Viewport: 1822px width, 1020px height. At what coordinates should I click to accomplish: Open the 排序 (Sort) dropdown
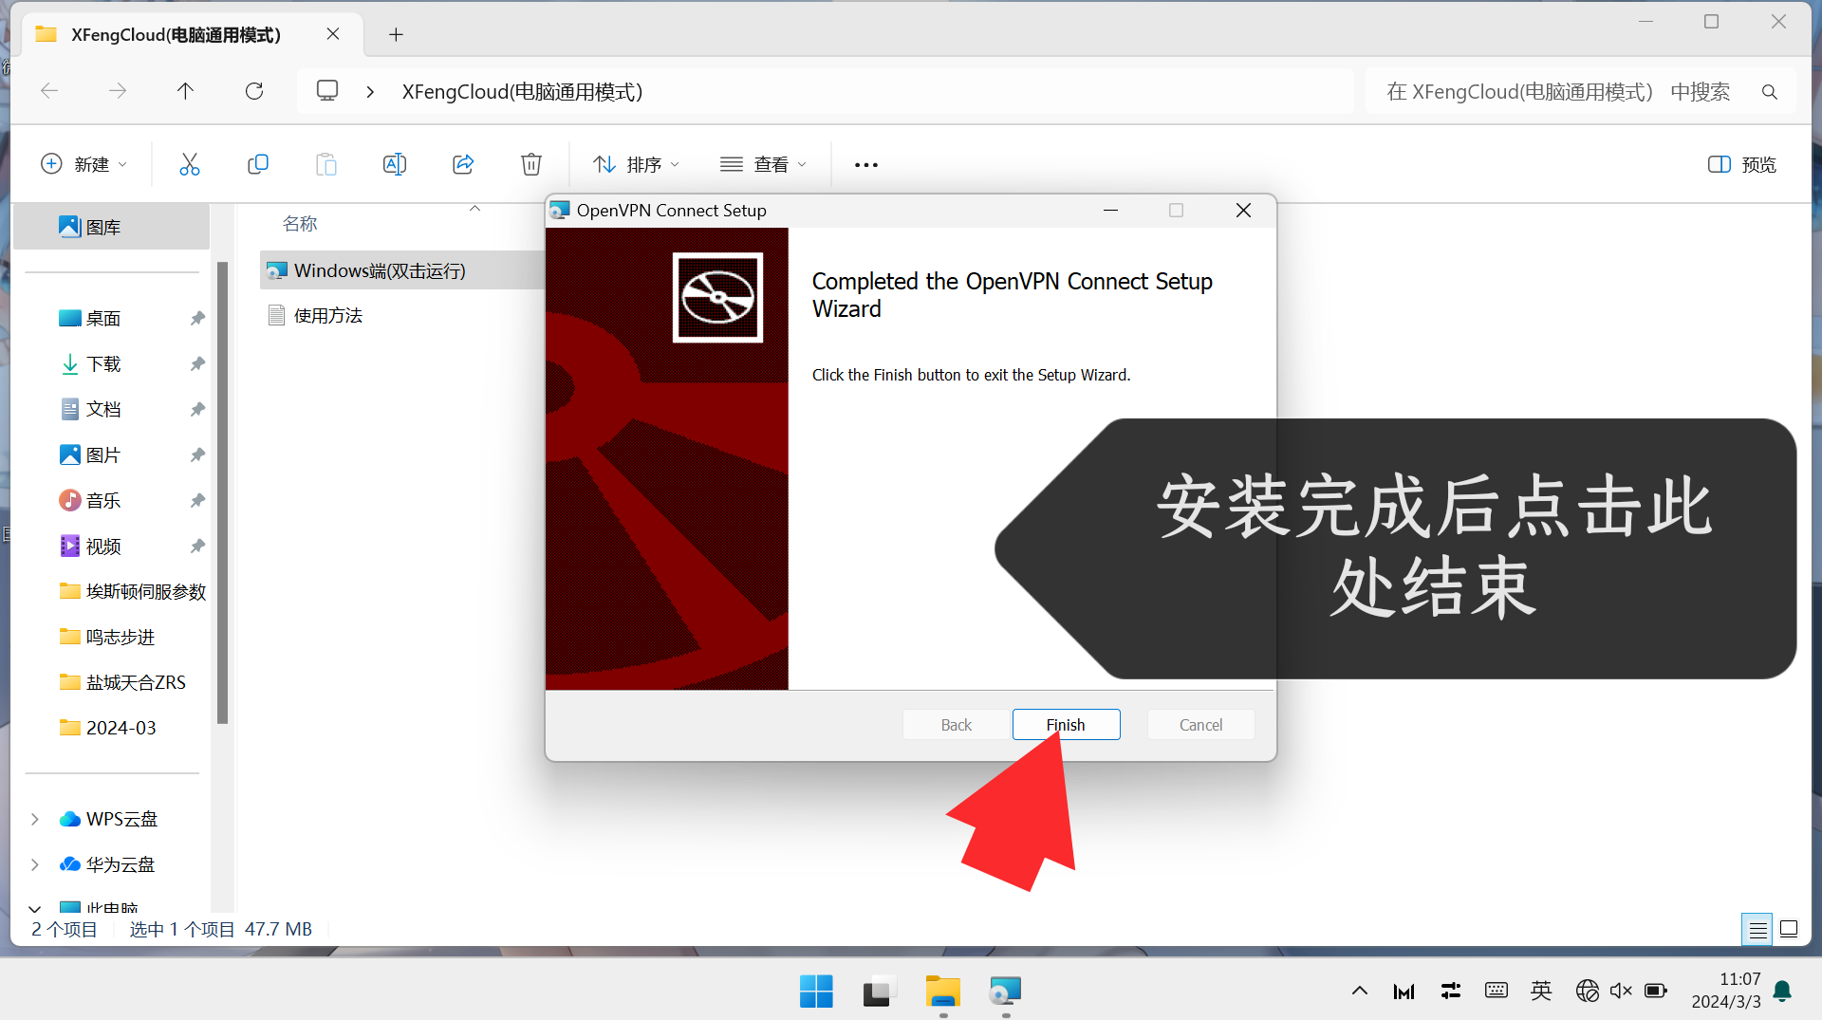(x=636, y=164)
